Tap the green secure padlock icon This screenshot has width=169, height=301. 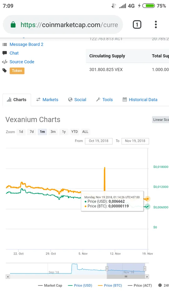13,24
